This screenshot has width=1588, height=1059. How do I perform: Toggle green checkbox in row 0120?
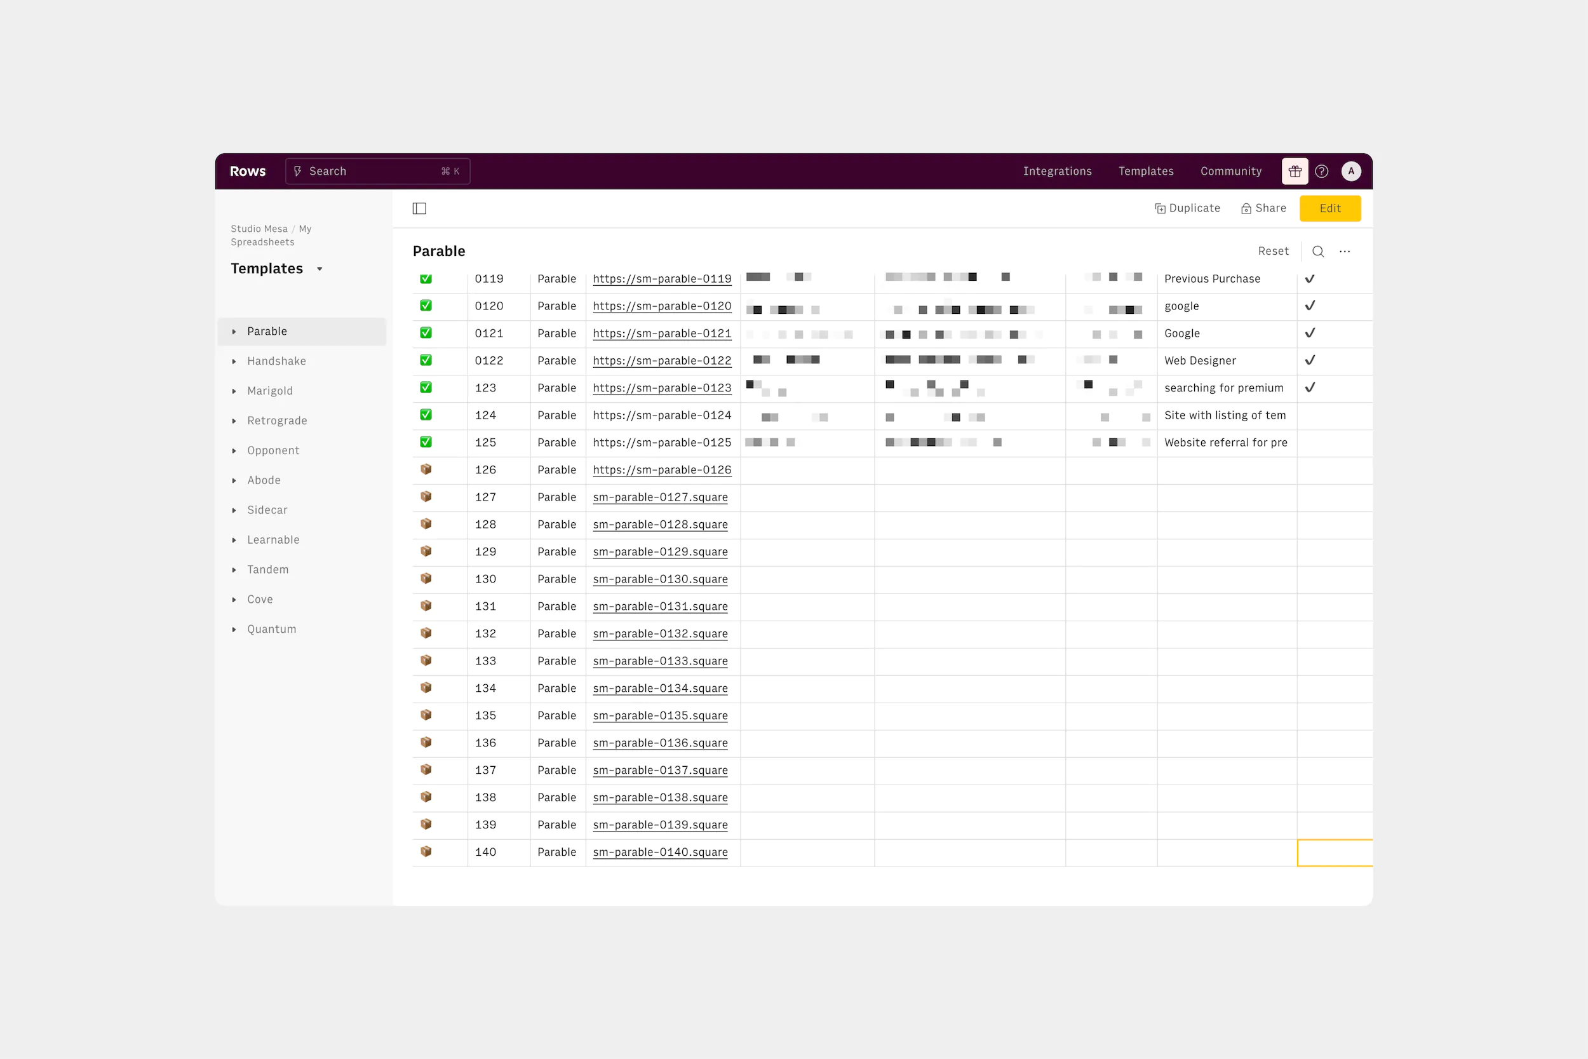[x=426, y=306]
